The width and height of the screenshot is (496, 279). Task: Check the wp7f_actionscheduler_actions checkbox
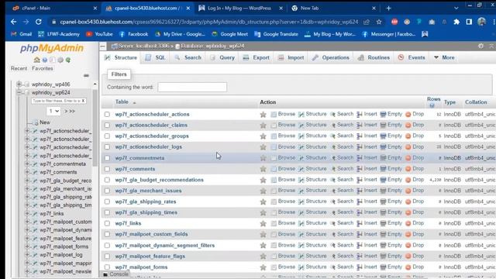pos(107,114)
